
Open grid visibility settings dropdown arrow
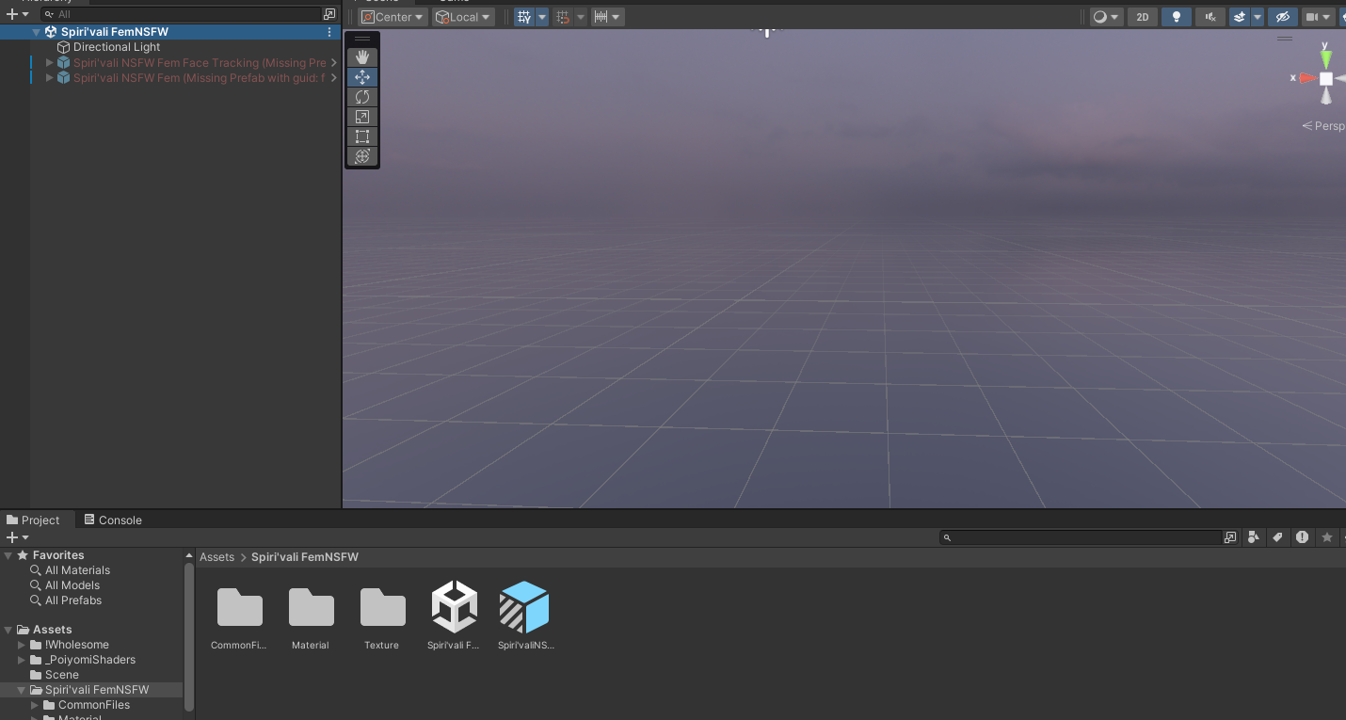click(x=542, y=17)
